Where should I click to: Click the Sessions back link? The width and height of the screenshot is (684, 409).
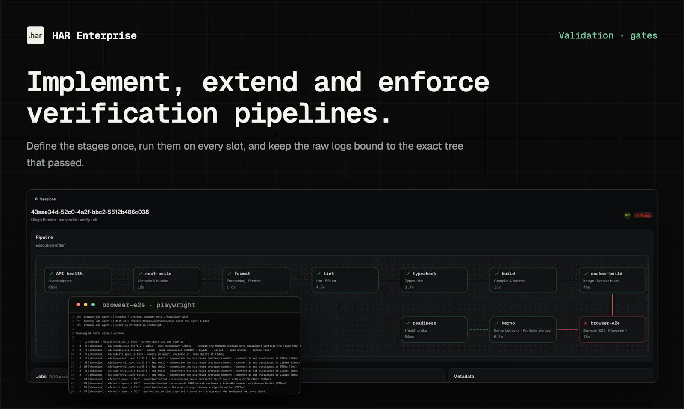(45, 199)
